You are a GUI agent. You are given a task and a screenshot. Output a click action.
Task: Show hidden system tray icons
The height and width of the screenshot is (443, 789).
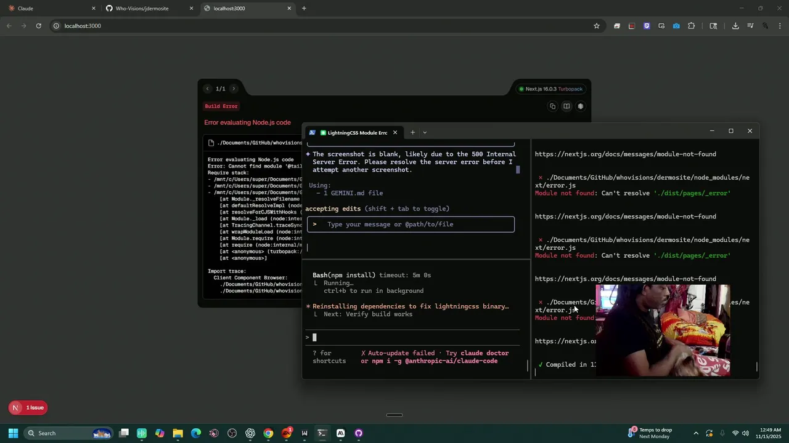[x=696, y=433]
